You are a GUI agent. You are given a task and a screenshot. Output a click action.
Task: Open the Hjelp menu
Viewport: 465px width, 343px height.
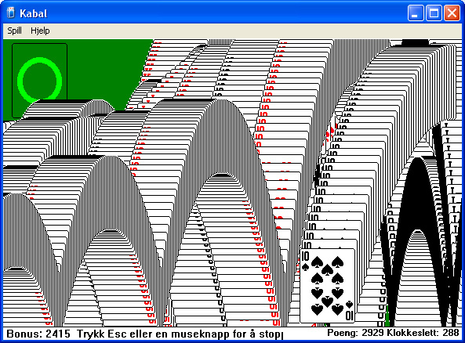coord(40,31)
